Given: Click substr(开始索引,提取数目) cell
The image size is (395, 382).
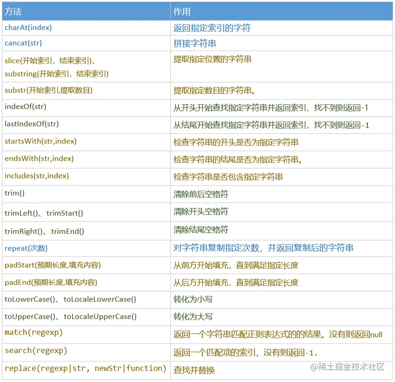Looking at the screenshot, I should point(86,91).
